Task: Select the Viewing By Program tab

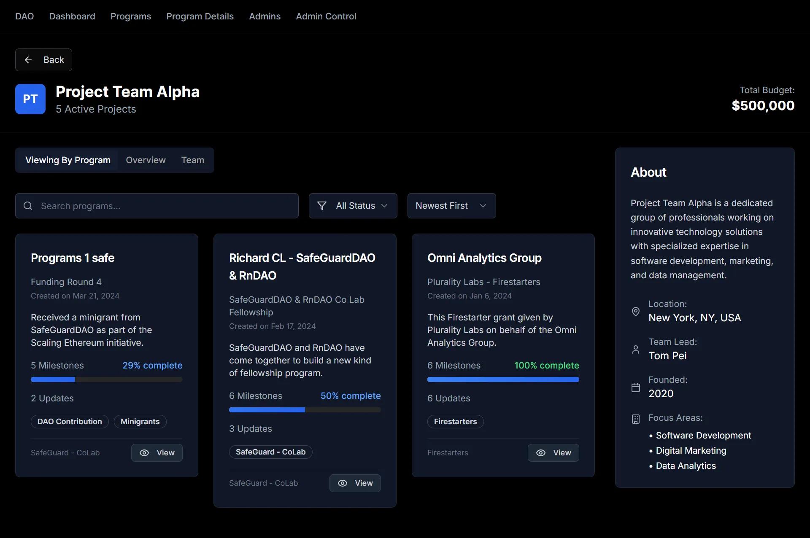Action: coord(68,160)
